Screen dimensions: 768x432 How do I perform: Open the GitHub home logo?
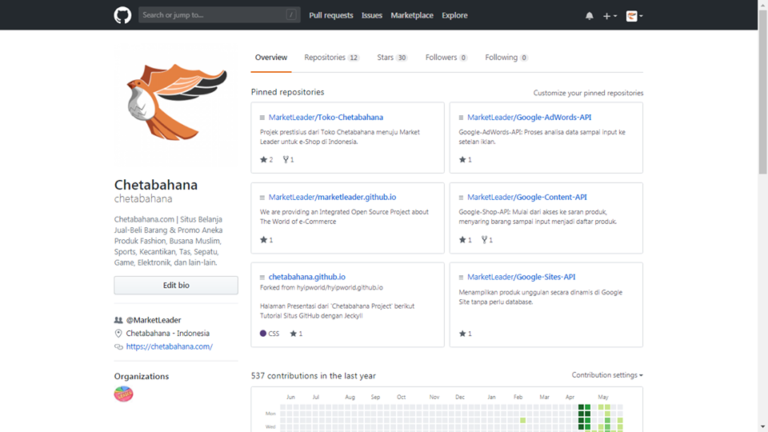pyautogui.click(x=122, y=15)
